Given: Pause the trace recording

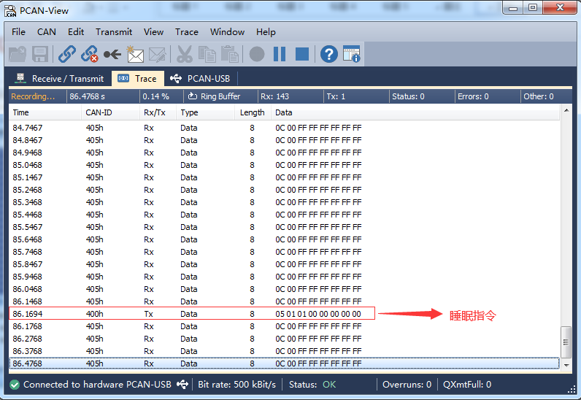Looking at the screenshot, I should coord(280,54).
